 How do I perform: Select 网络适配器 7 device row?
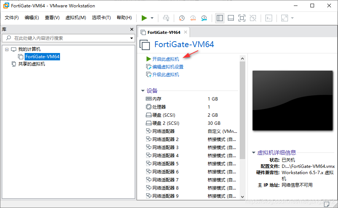[x=192, y=180]
